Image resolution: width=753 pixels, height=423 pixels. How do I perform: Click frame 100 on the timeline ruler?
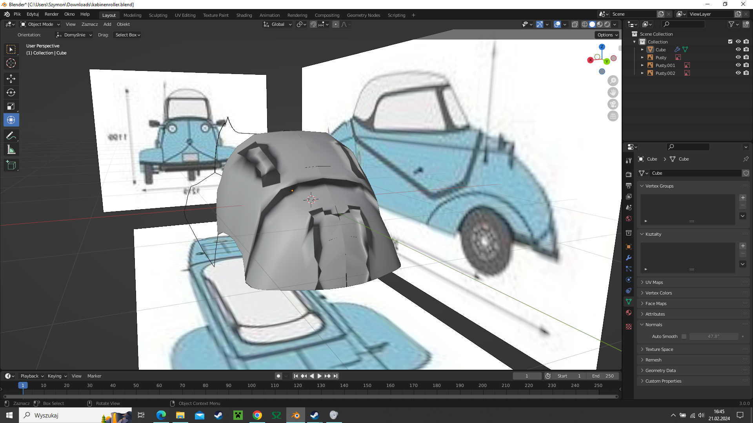pos(251,385)
